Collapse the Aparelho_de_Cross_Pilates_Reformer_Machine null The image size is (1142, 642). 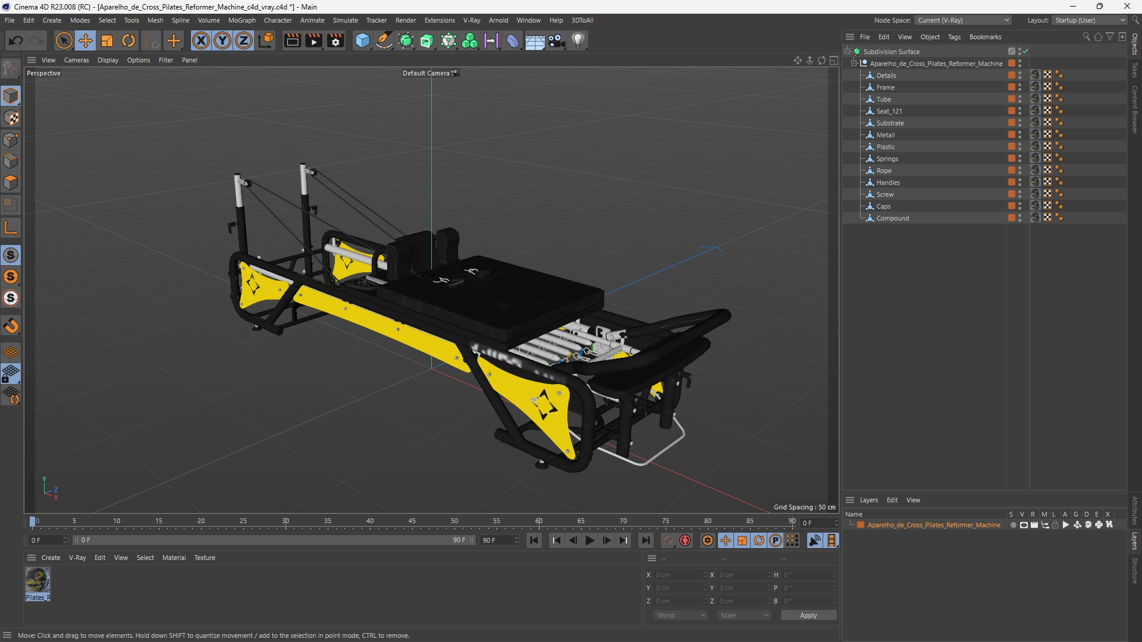coord(854,64)
